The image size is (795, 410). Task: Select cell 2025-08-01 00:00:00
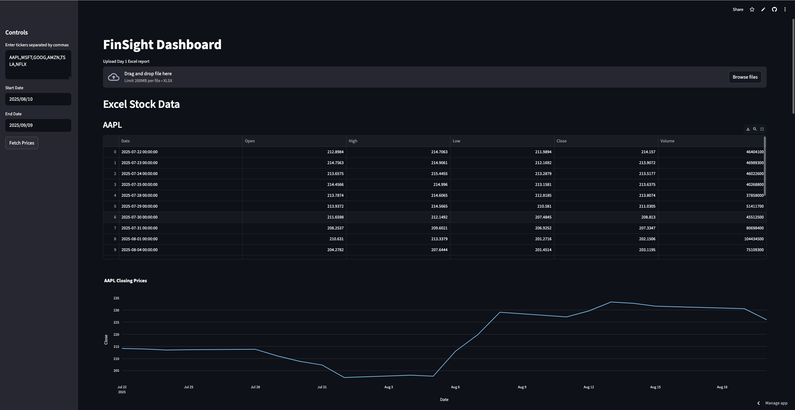[180, 239]
